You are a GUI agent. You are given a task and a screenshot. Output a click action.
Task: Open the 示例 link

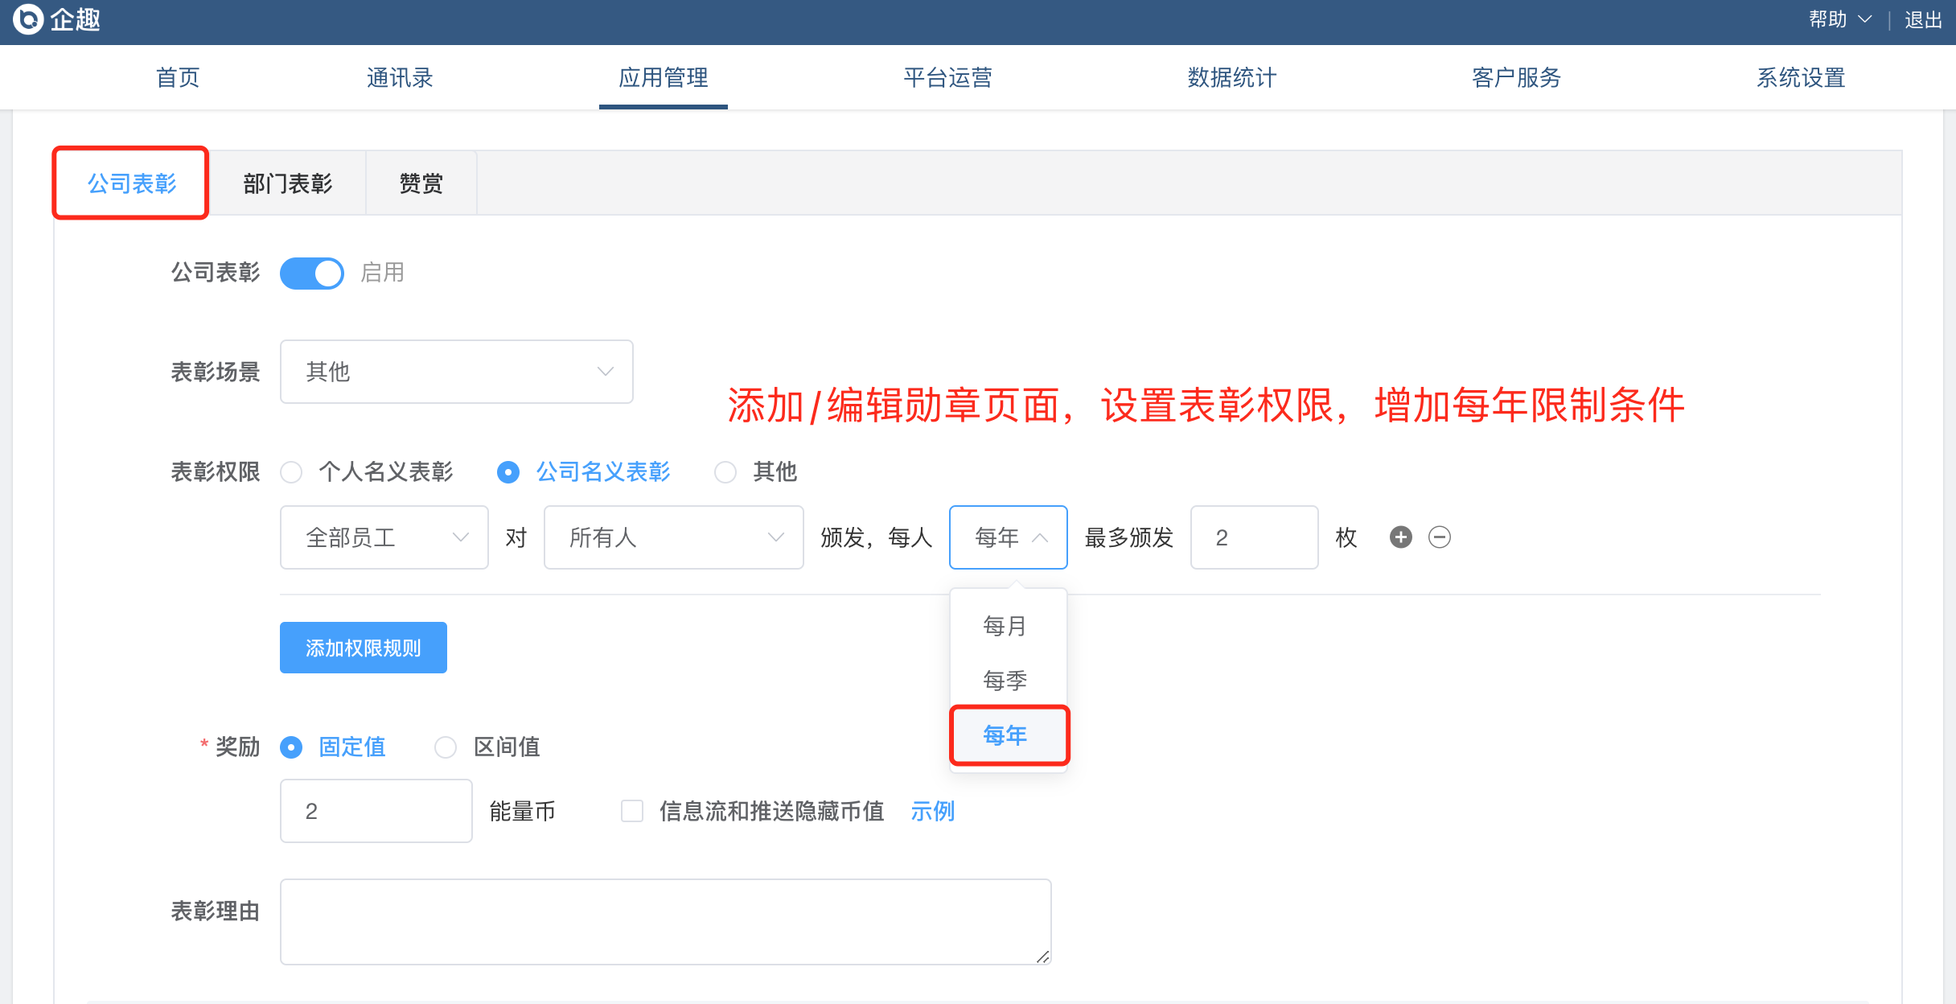(932, 811)
